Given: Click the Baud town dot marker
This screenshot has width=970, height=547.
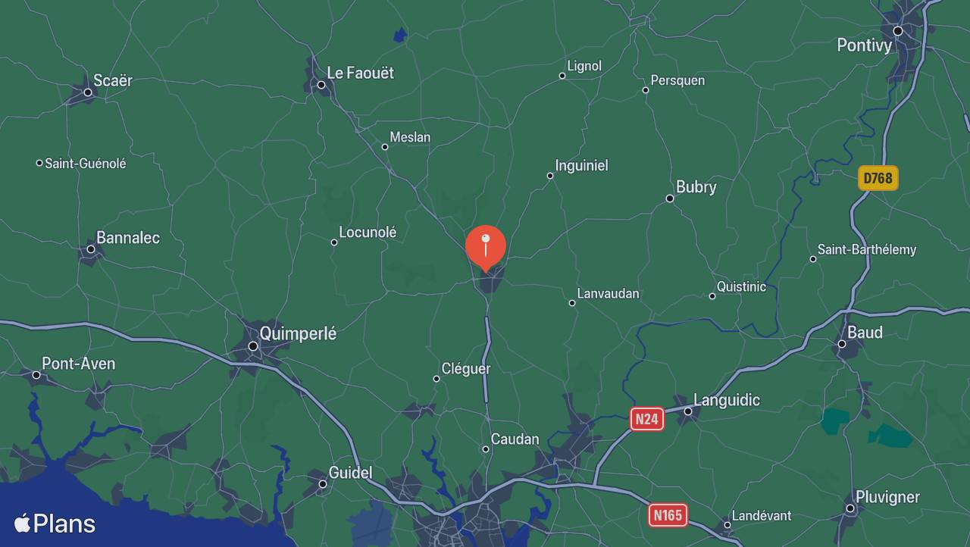Looking at the screenshot, I should tap(841, 344).
